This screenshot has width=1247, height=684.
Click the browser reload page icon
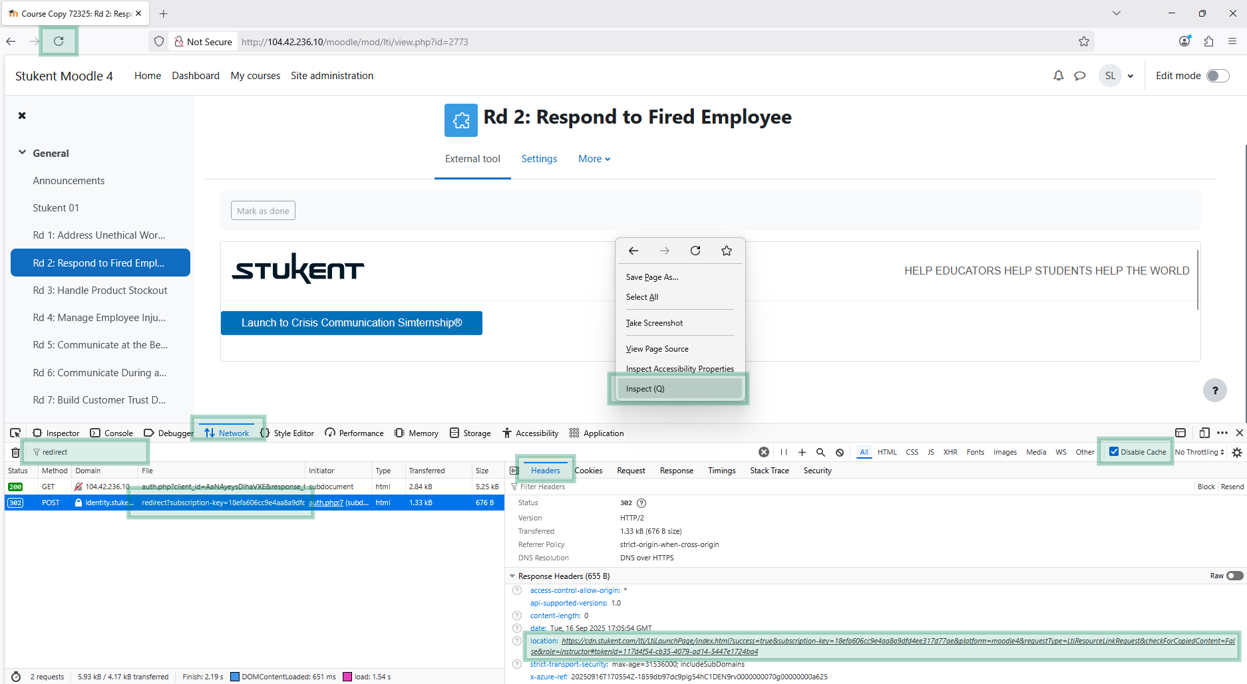[59, 41]
